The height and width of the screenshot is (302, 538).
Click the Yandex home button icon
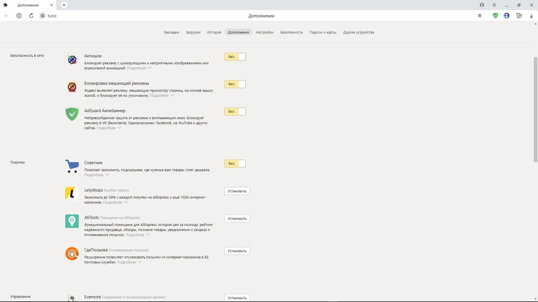tap(19, 16)
